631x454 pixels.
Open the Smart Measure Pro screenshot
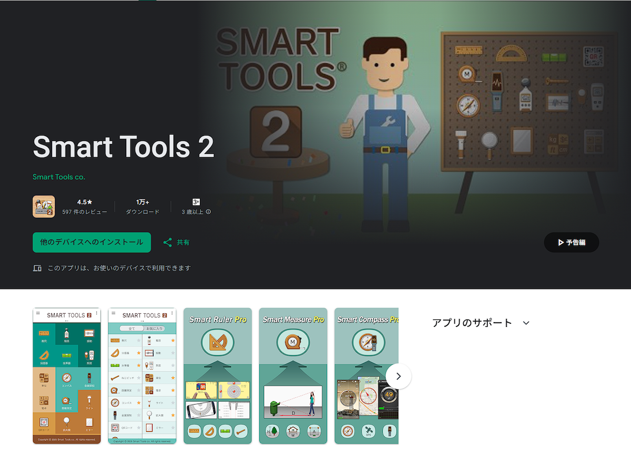click(x=293, y=376)
